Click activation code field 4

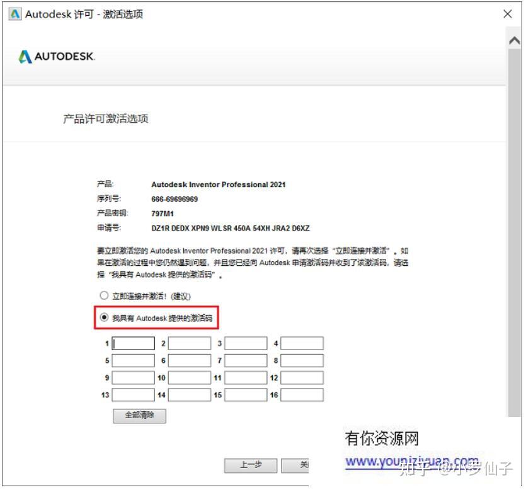(x=302, y=344)
